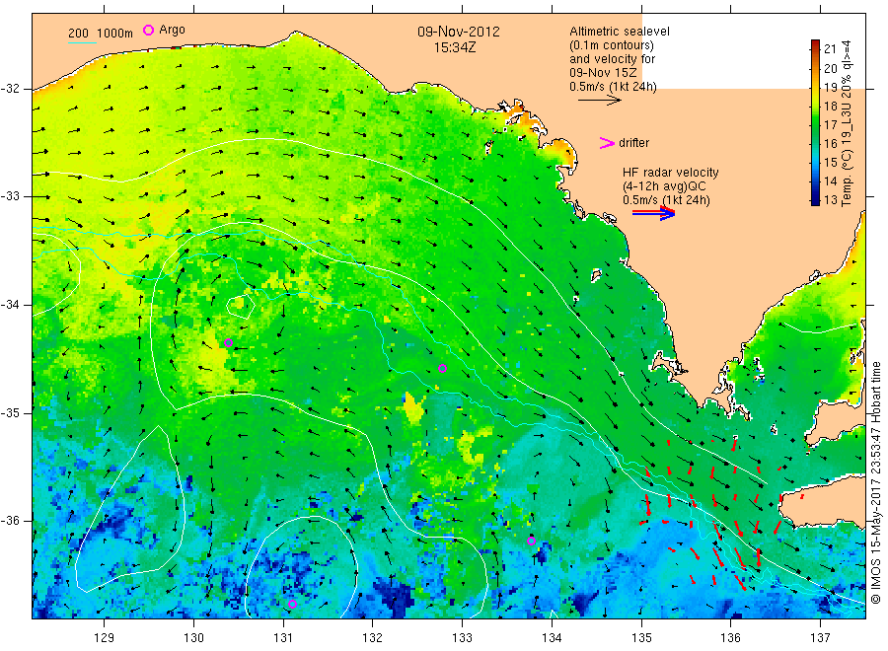Click the 'Altimetric sealevel' legend text

[x=620, y=32]
